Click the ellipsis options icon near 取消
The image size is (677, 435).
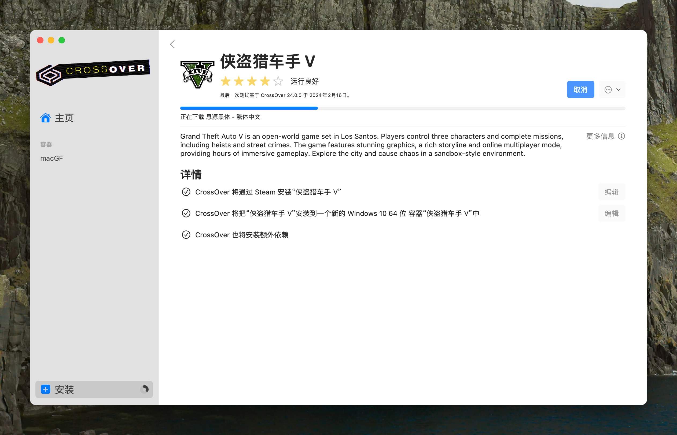[609, 89]
